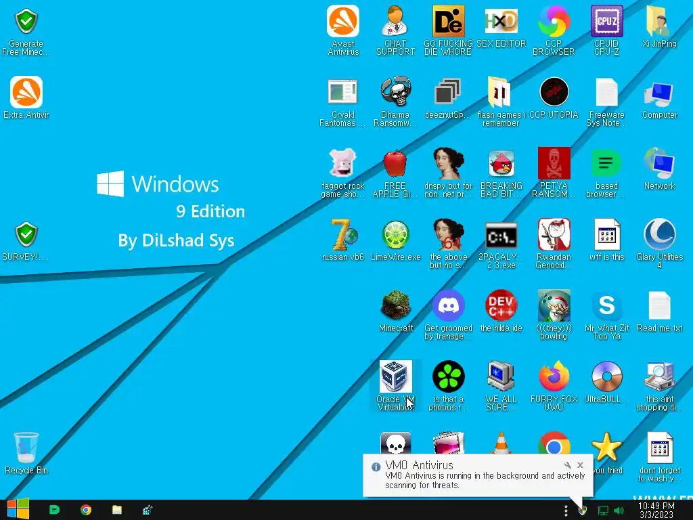Select the CCP UTOPIA icon
Image resolution: width=693 pixels, height=520 pixels.
coord(554,98)
